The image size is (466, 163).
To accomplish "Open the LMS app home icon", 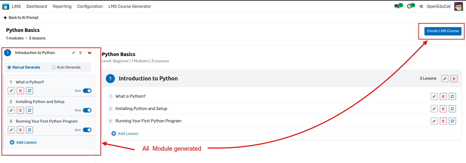I will click(x=6, y=7).
